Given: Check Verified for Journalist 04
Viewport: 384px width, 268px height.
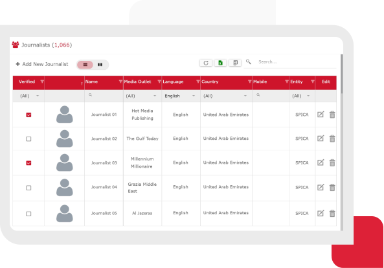Looking at the screenshot, I should 28,188.
